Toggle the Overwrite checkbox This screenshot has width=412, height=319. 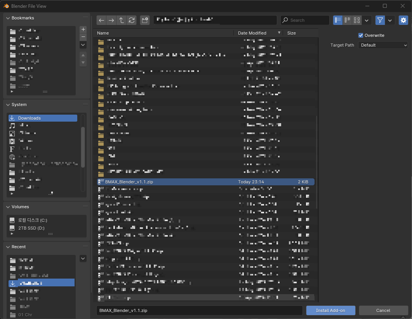tap(361, 35)
